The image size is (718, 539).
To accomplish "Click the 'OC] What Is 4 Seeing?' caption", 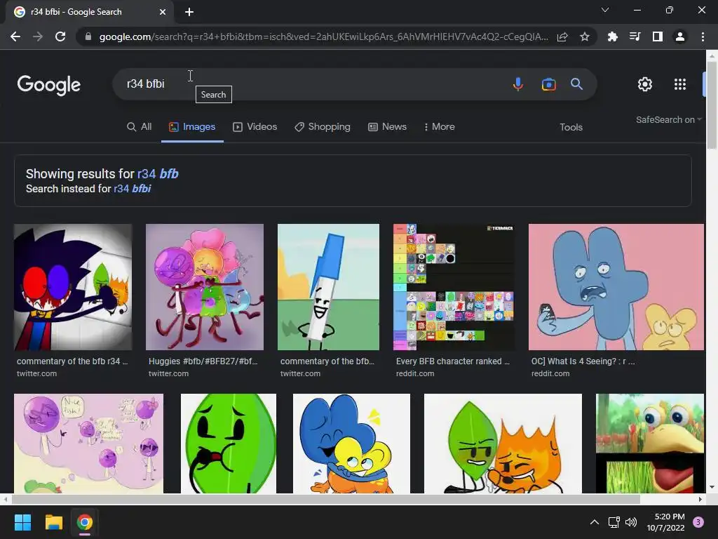I will pyautogui.click(x=583, y=361).
